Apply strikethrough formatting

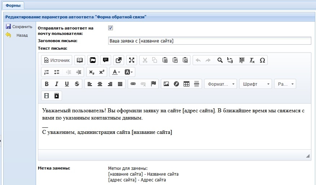pyautogui.click(x=76, y=84)
